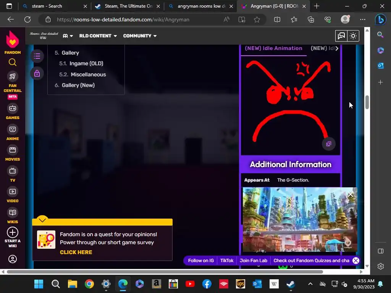Open File Explorer from taskbar
391x293 pixels.
pos(72,284)
